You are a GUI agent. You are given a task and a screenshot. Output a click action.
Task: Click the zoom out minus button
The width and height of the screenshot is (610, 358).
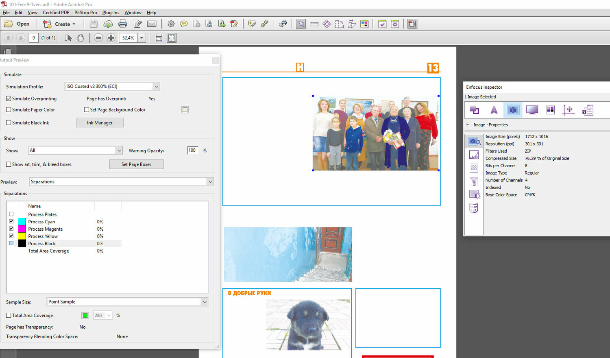[98, 38]
